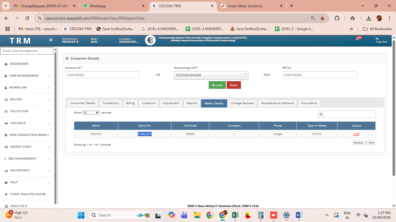Open the Change Request tab
The image size is (396, 222).
pyautogui.click(x=242, y=103)
